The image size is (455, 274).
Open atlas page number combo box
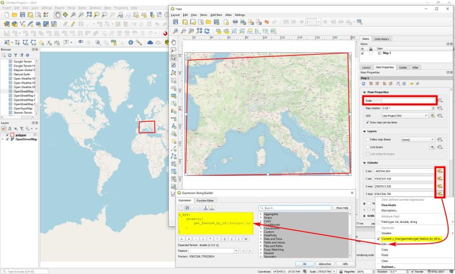(x=313, y=22)
